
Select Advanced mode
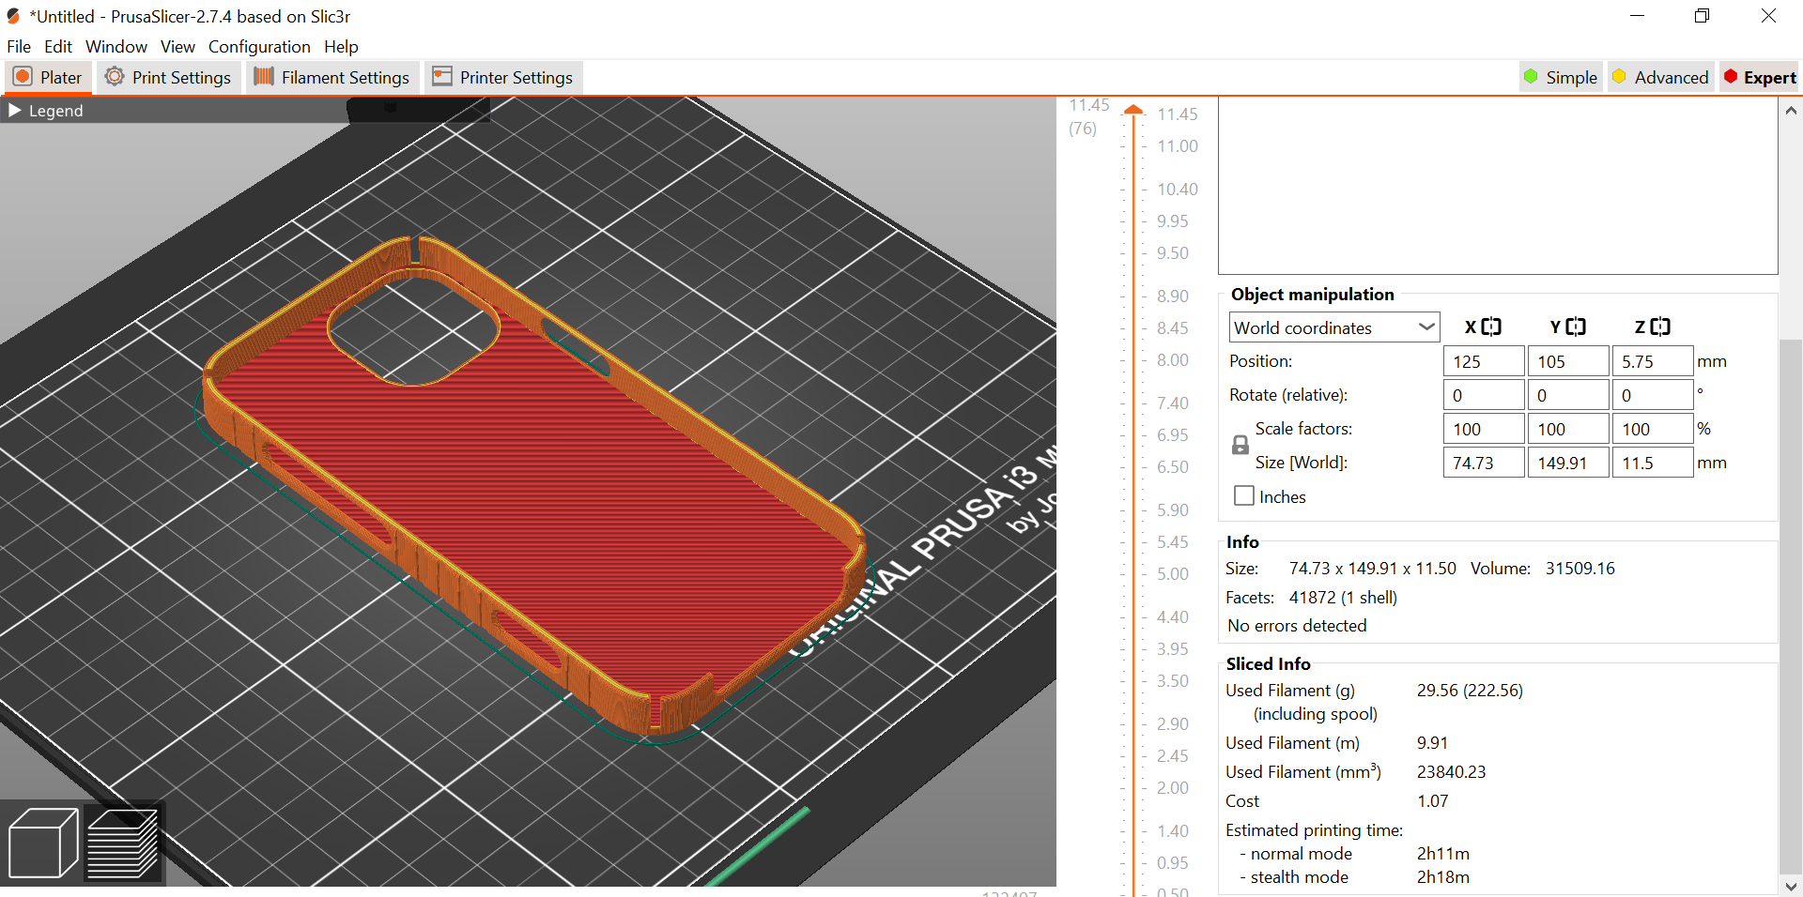click(1660, 77)
